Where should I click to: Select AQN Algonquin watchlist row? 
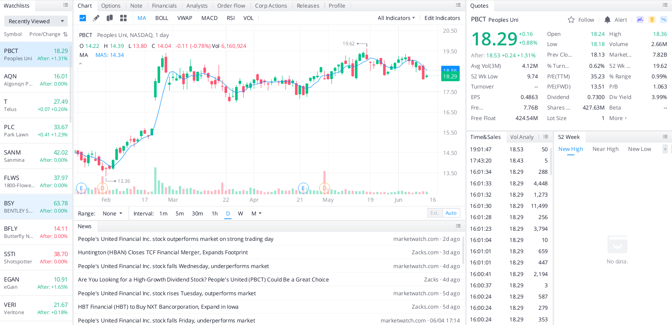pyautogui.click(x=36, y=80)
